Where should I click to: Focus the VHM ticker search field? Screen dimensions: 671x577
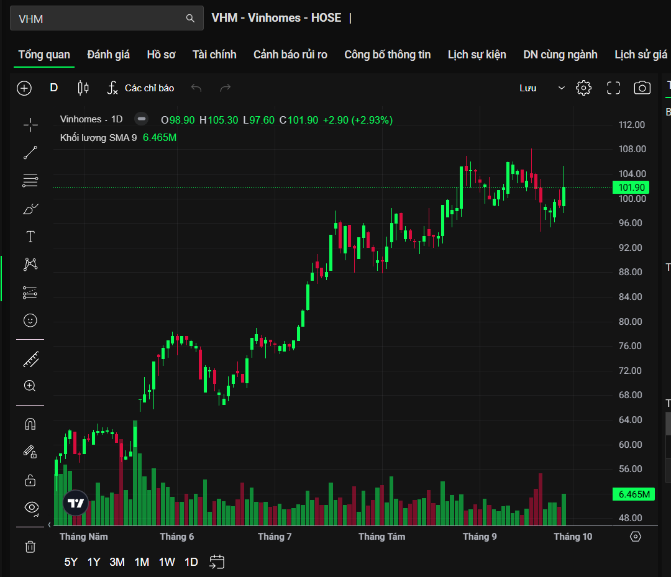tap(107, 18)
